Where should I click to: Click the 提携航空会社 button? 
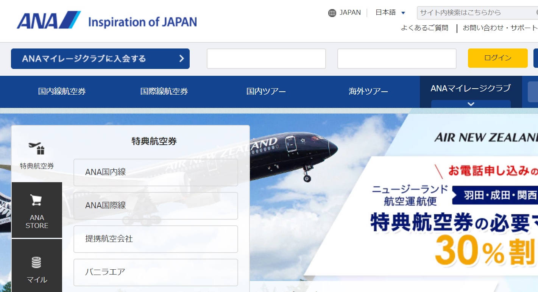pyautogui.click(x=156, y=239)
